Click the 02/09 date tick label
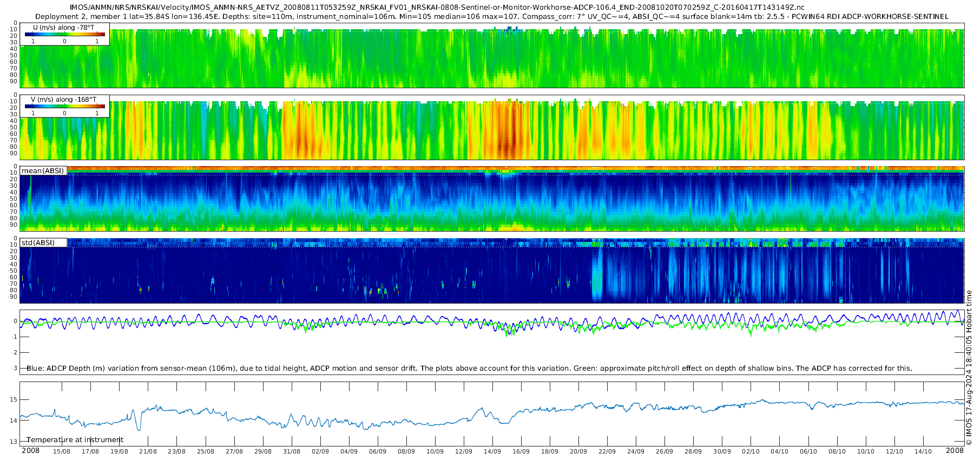Screen dimensions: 974x460 320,451
